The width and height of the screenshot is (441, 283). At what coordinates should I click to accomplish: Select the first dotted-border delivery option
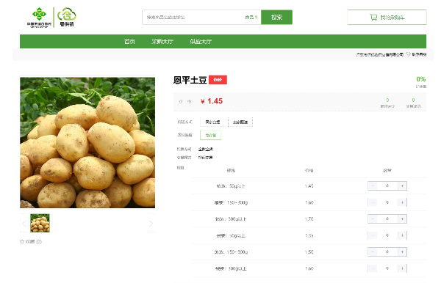[x=212, y=122]
